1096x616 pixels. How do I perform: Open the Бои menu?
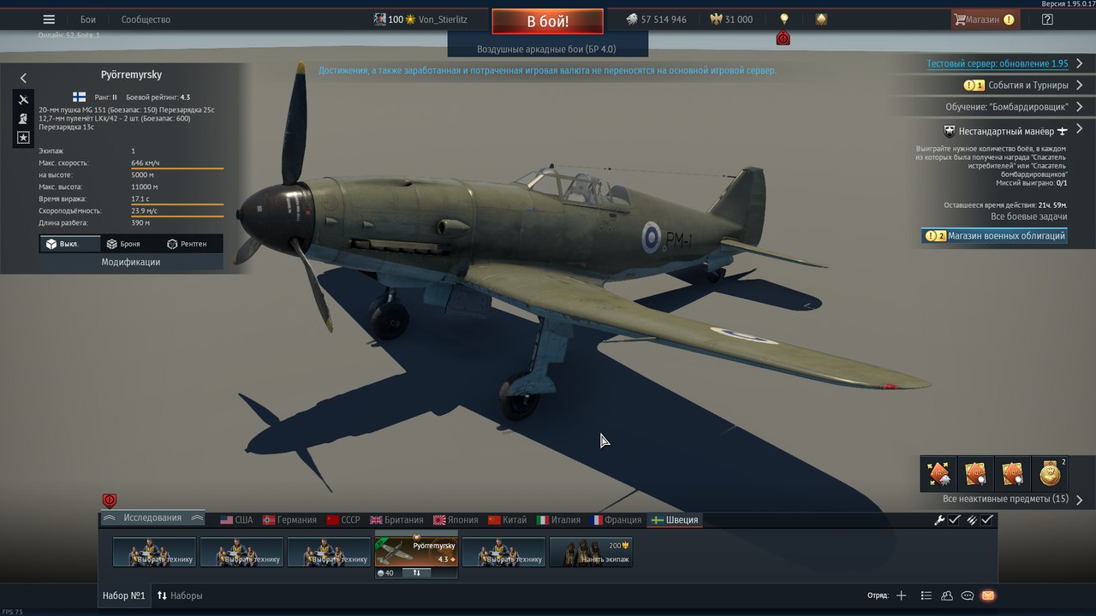pos(88,20)
